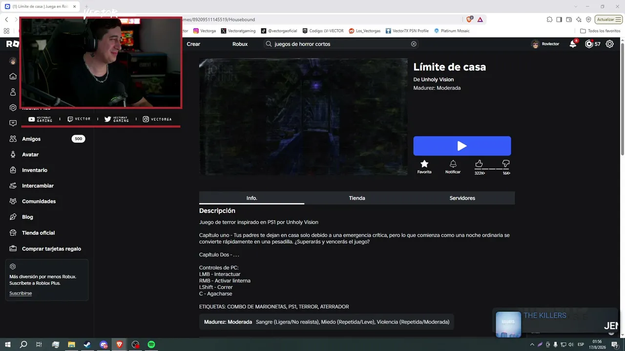Open the Leo AI sparkle icon

click(579, 19)
